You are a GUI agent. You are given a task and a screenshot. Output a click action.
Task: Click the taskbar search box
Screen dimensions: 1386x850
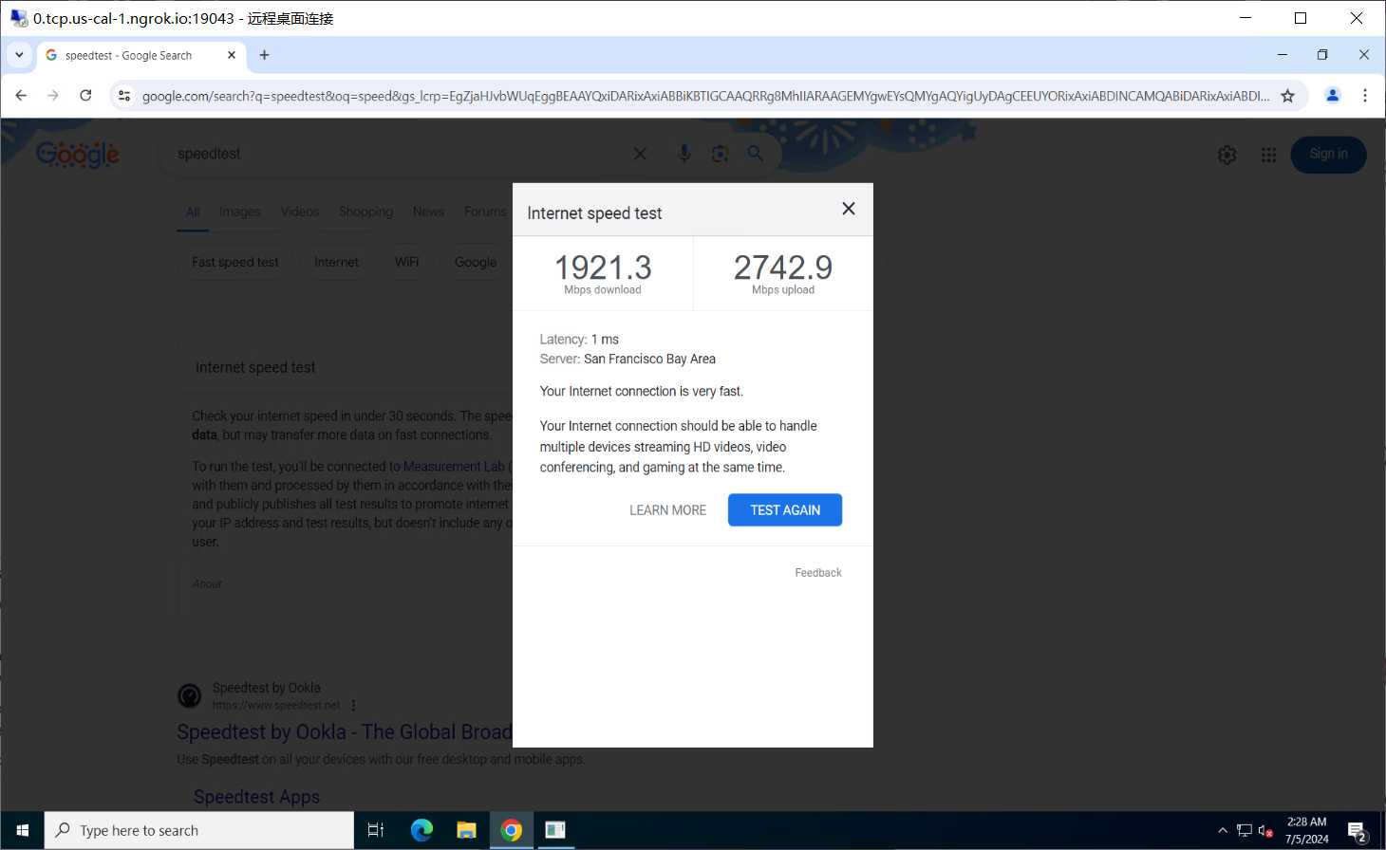(x=199, y=830)
